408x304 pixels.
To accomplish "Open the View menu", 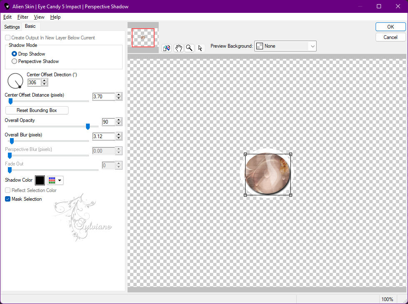I will point(39,17).
